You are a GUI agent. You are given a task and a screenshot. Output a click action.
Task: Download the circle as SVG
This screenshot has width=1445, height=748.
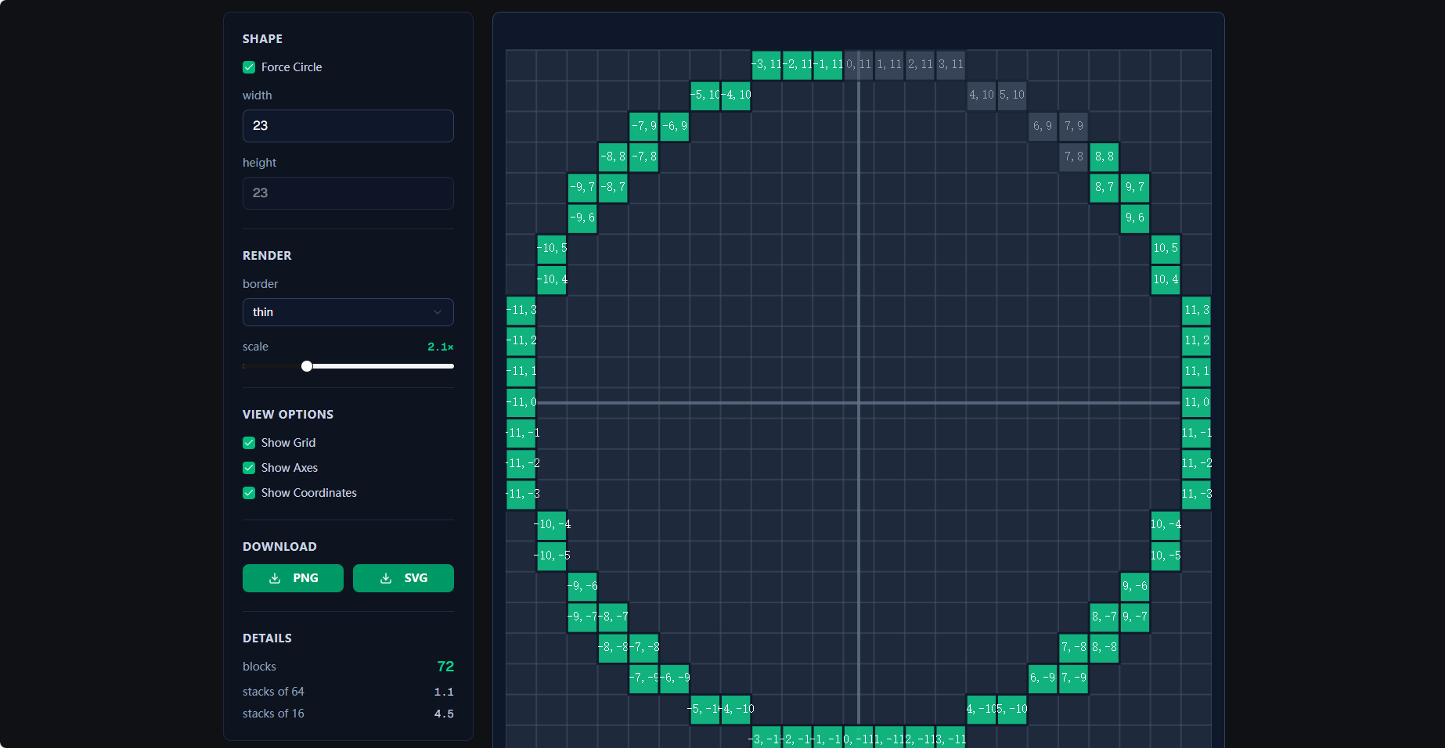pos(403,578)
